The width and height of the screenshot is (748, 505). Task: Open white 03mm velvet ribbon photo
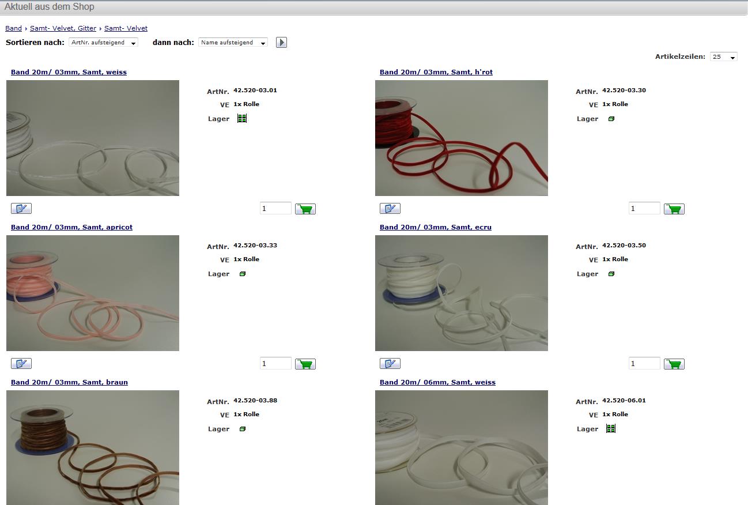click(93, 138)
